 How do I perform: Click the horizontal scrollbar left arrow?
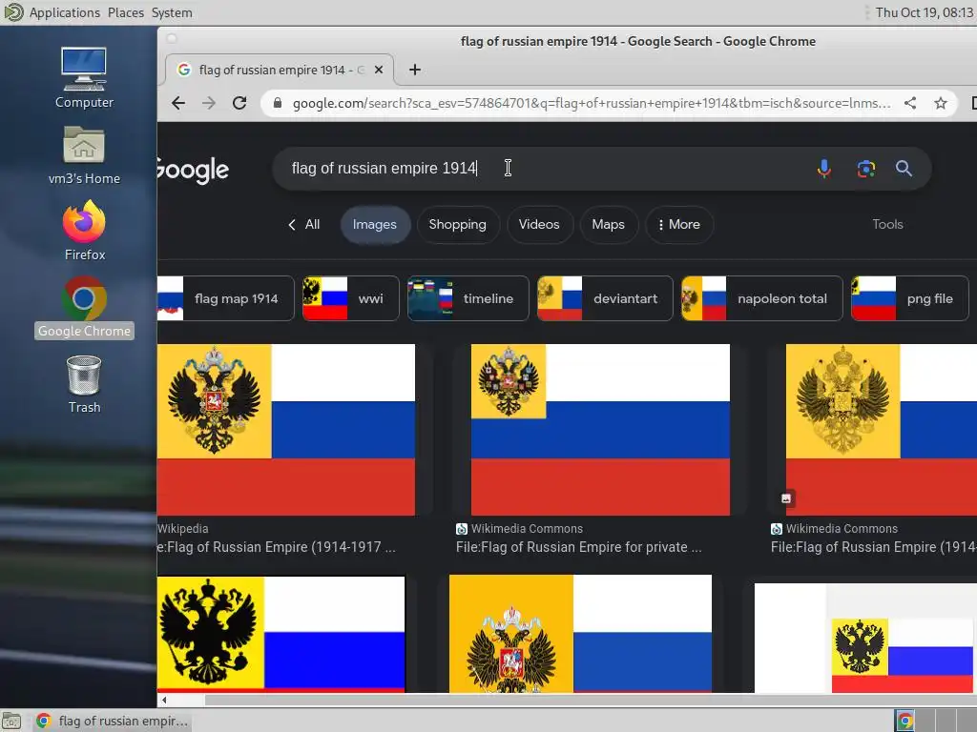click(x=164, y=701)
